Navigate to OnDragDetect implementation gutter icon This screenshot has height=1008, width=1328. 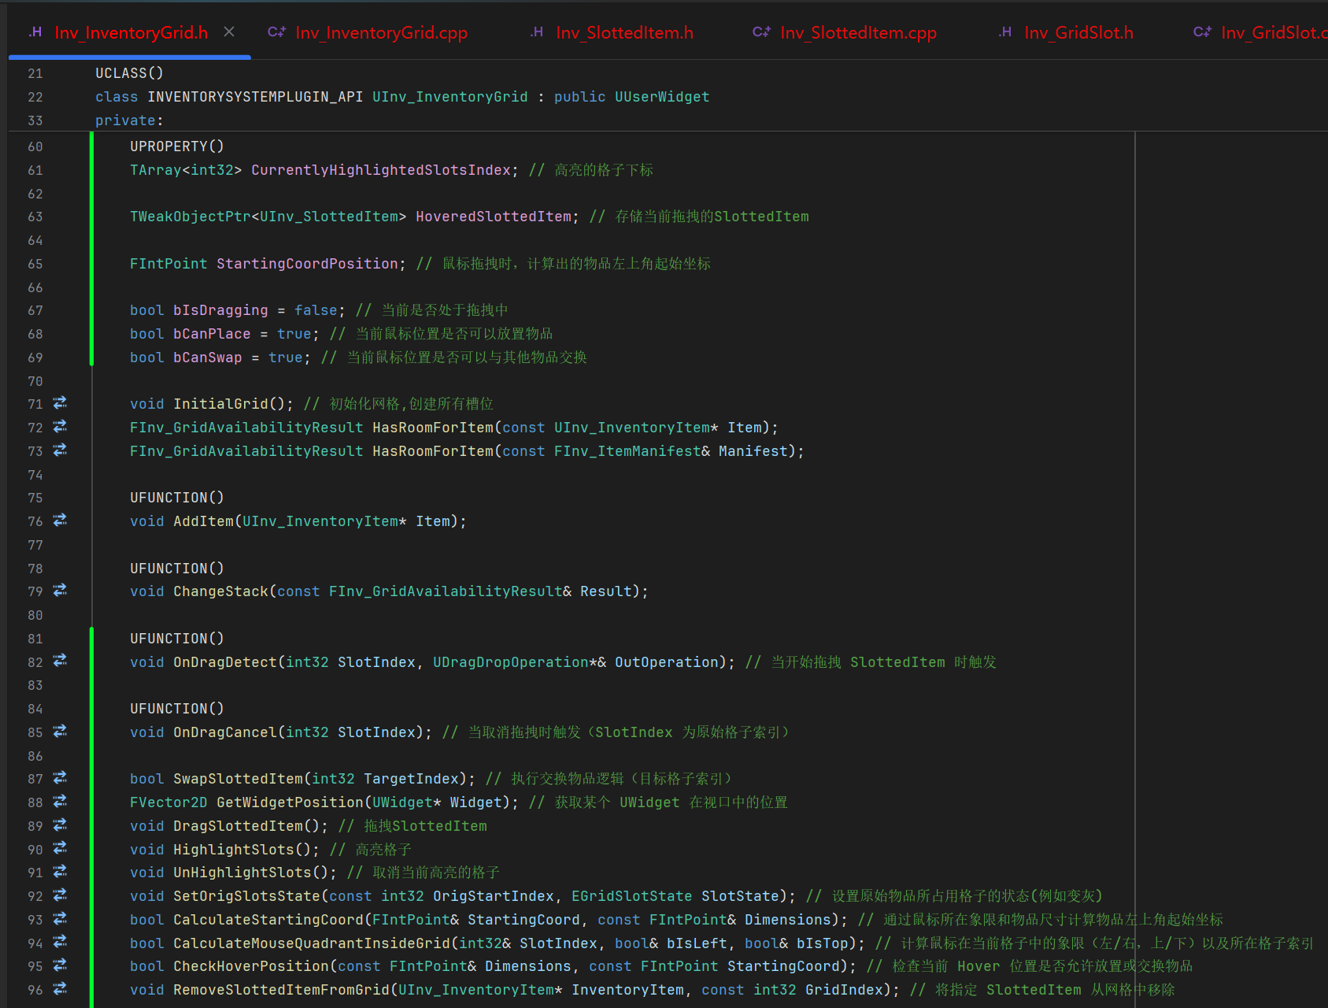(x=60, y=661)
